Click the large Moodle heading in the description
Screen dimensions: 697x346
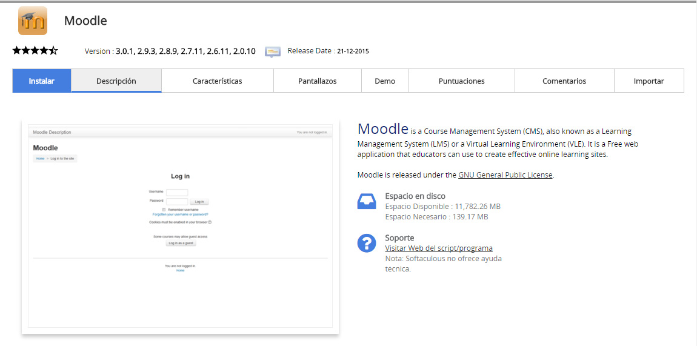[382, 128]
